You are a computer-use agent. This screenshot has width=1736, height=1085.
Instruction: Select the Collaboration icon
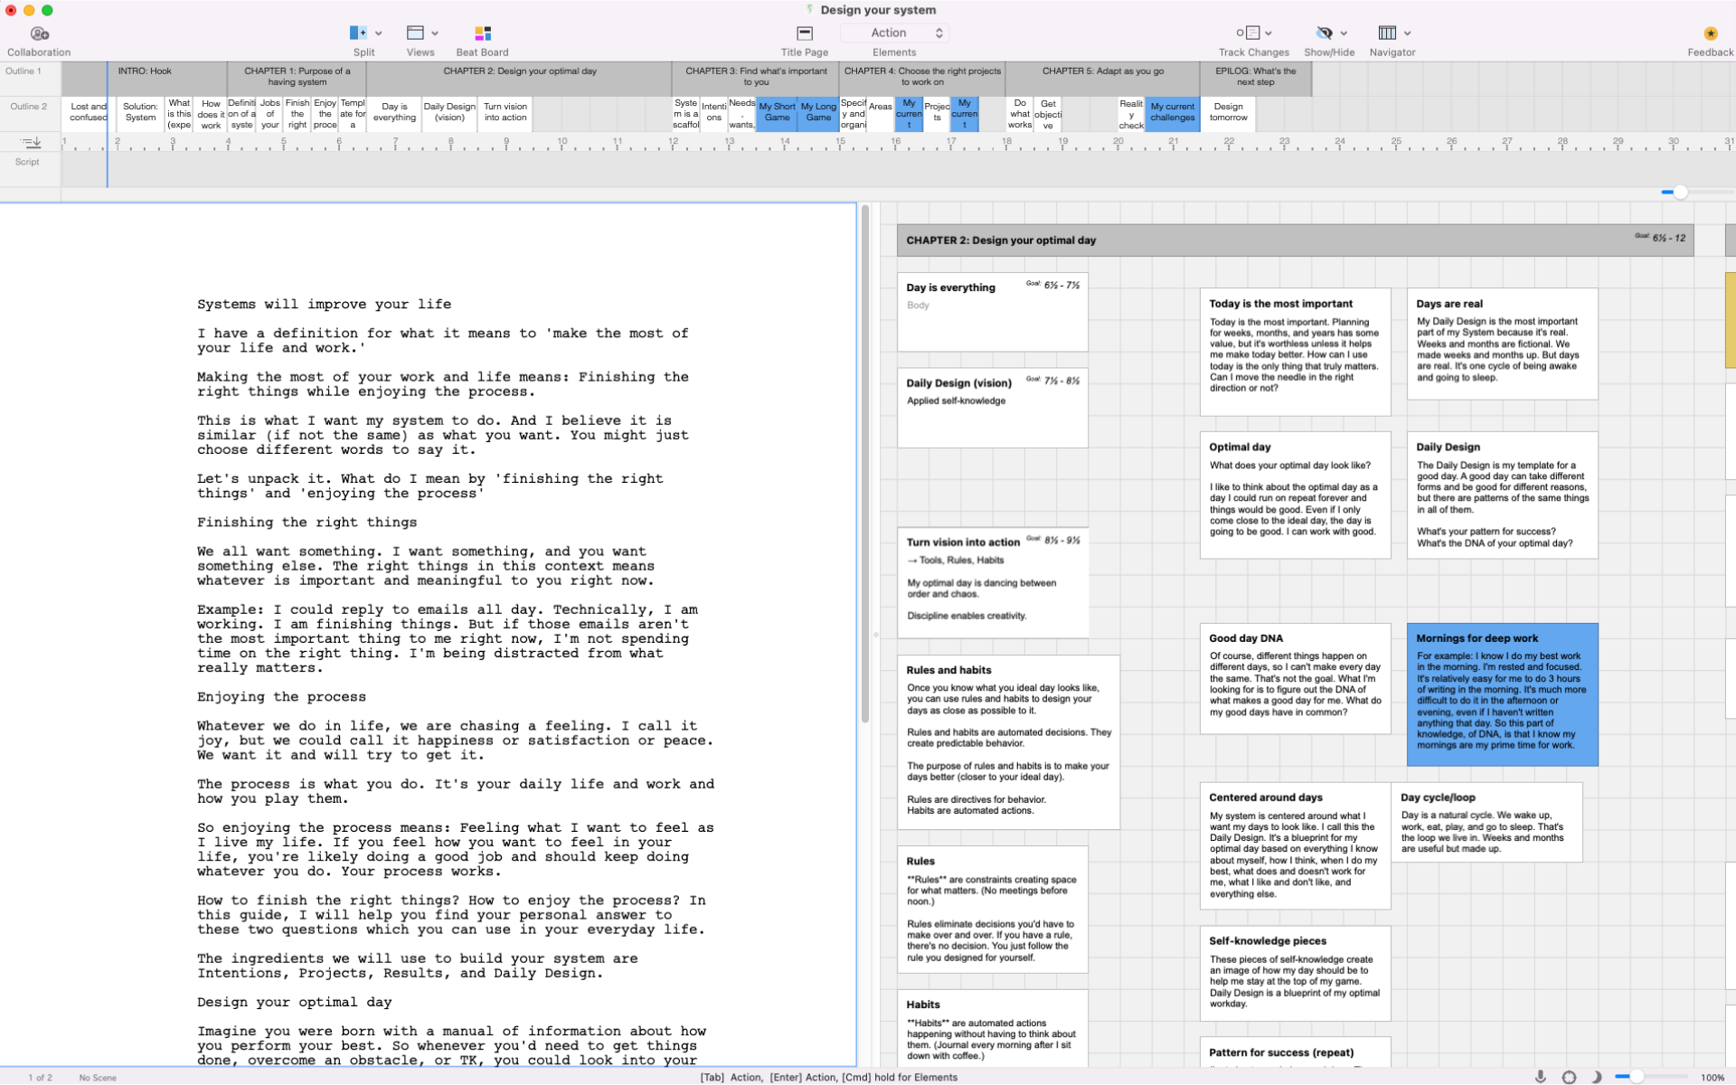point(39,33)
